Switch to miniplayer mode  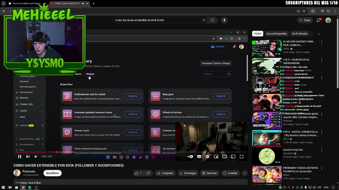pos(216,156)
